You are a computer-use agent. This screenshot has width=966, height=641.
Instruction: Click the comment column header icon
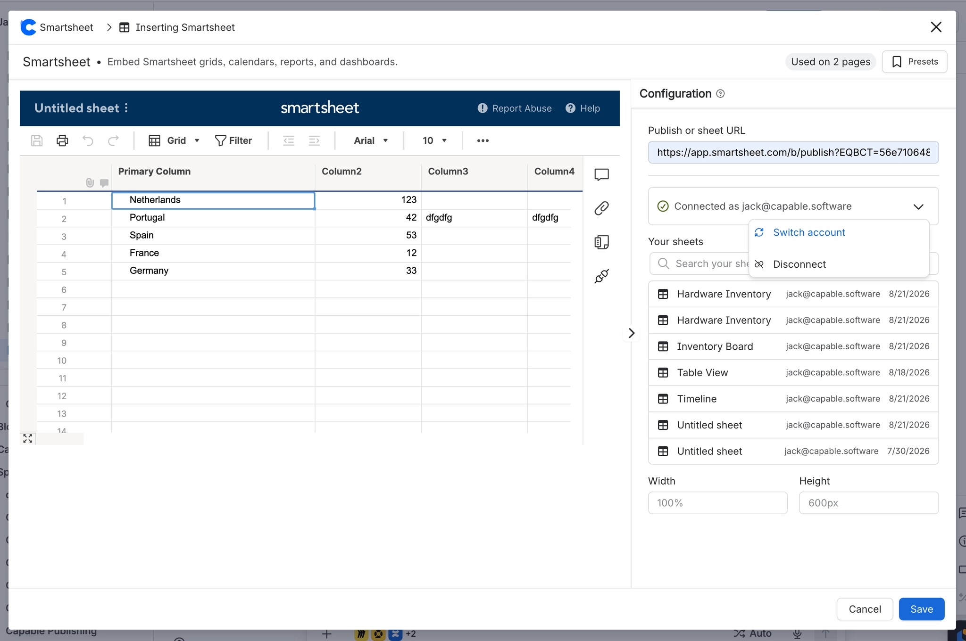[x=104, y=183]
